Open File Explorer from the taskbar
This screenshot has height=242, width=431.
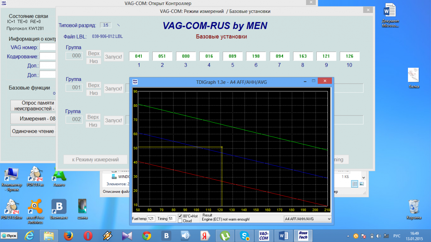tap(49, 236)
